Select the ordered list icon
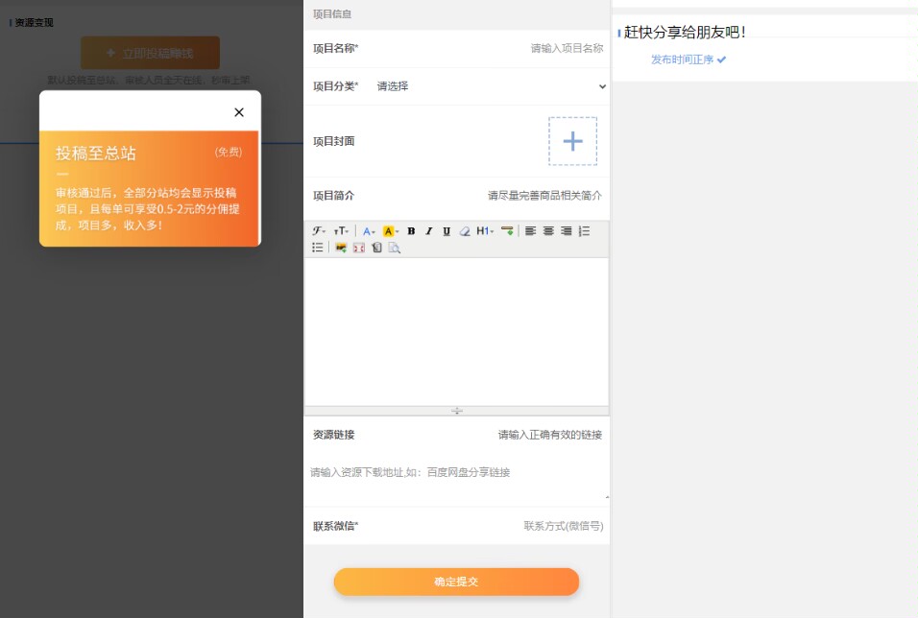Screen dimensions: 918x618 584,231
